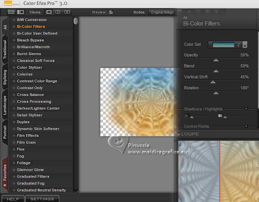Switch to image-only panel layout icon
The width and height of the screenshot is (259, 202).
coord(11,12)
